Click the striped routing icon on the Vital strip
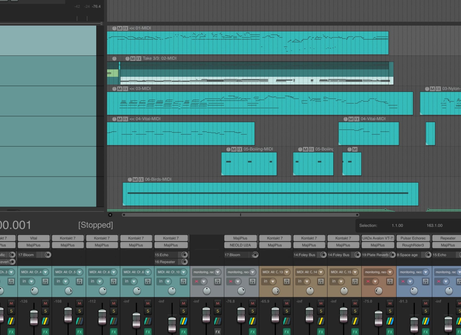Image resolution: width=461 pixels, height=335 pixels. (45, 321)
